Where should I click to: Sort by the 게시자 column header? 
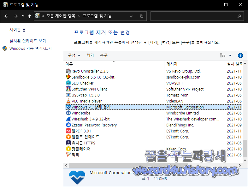[x=194, y=64]
